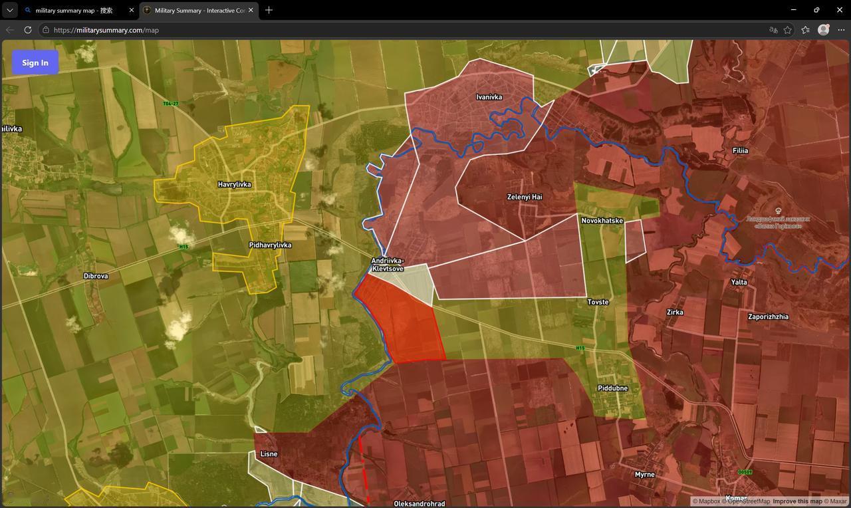Click the Havrylivka town label
The image size is (851, 508).
click(234, 184)
